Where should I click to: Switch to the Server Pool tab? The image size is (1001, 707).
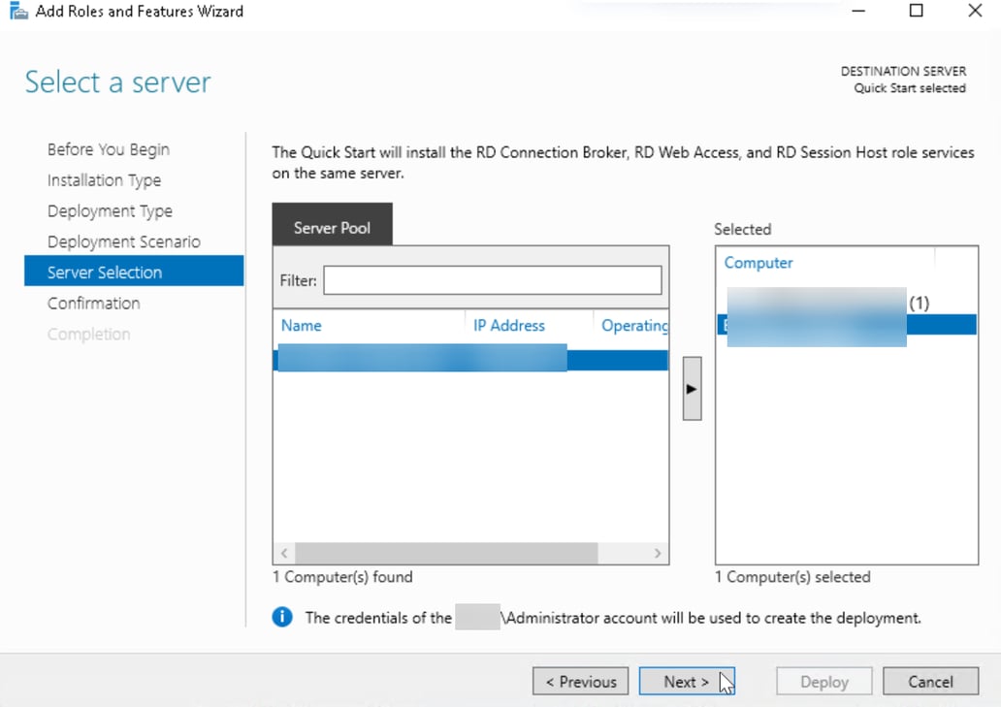332,227
